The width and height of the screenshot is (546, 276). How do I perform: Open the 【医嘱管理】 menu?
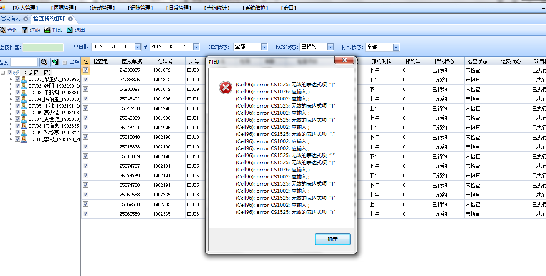[x=64, y=8]
